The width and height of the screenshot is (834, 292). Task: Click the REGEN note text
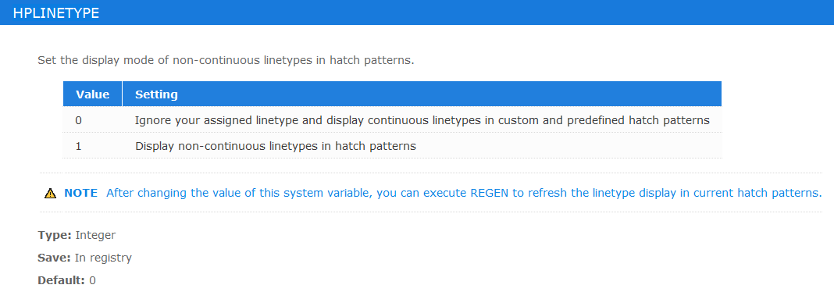click(464, 193)
